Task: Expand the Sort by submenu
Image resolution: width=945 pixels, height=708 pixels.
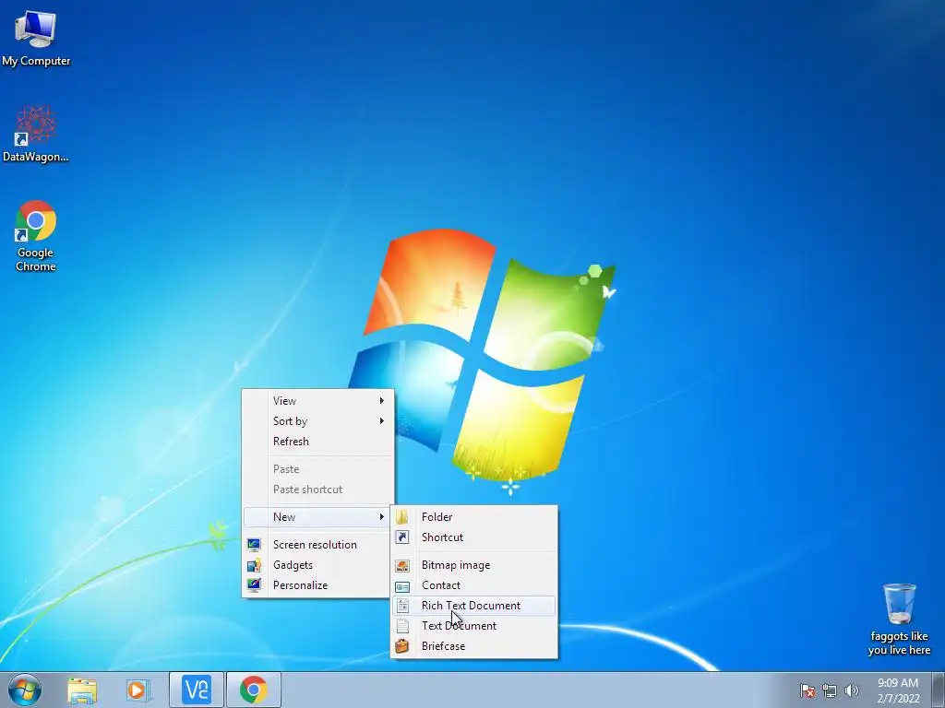Action: coord(317,421)
